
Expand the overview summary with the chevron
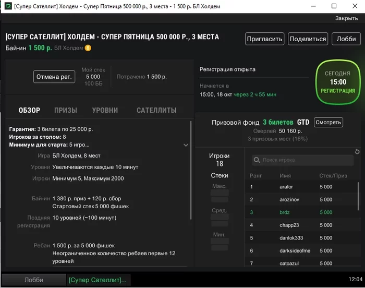tap(186, 145)
